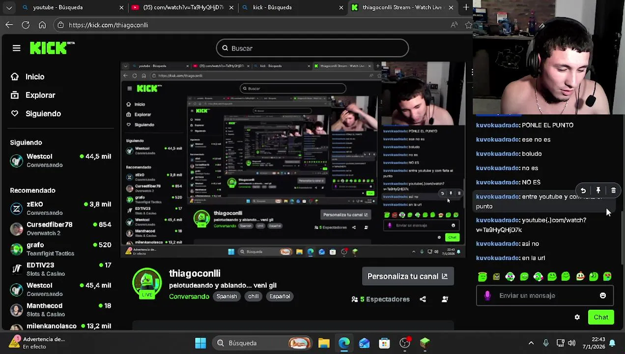Image resolution: width=625 pixels, height=354 pixels.
Task: Select the chill tag
Action: (253, 296)
